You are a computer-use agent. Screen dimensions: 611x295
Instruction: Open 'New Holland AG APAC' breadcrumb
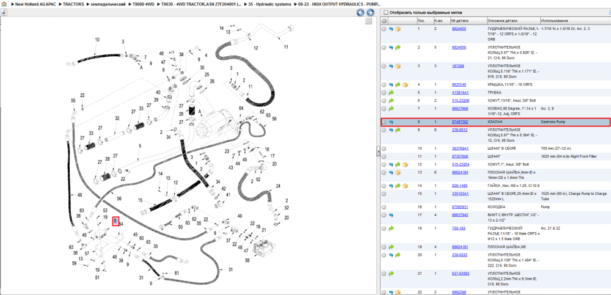[35, 4]
